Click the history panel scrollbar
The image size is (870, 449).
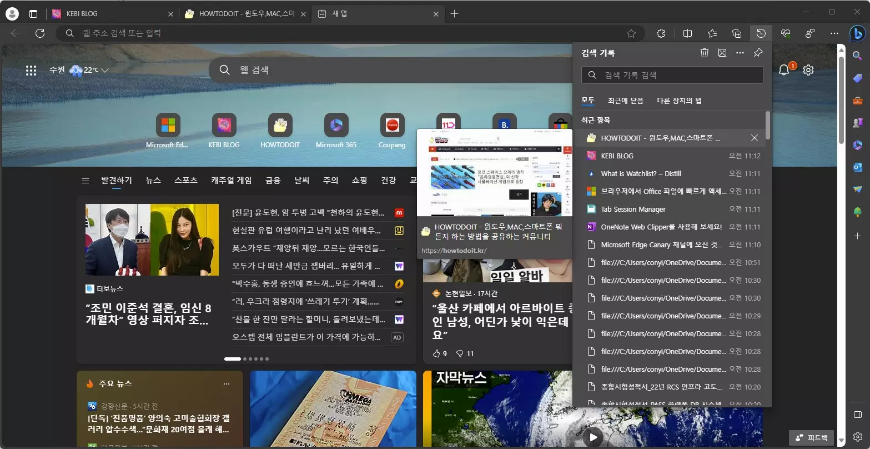coord(768,126)
